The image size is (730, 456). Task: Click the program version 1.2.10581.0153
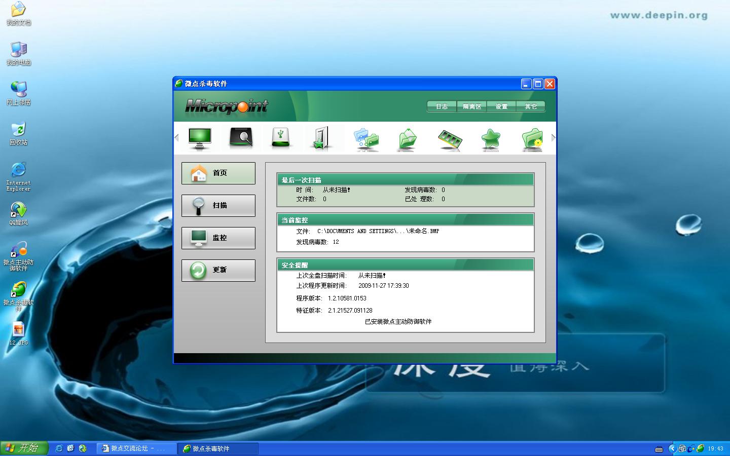347,298
